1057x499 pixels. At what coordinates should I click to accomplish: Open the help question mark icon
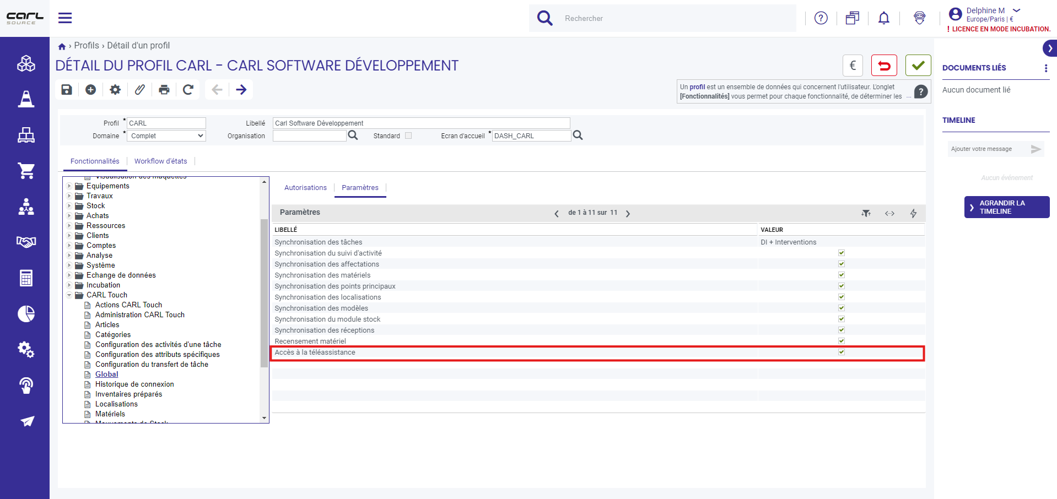coord(821,18)
